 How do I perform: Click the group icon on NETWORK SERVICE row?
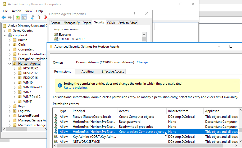pos(56,141)
